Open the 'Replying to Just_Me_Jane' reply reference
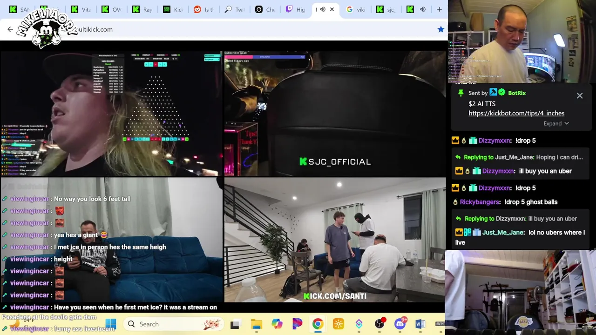The height and width of the screenshot is (335, 596). [x=519, y=157]
